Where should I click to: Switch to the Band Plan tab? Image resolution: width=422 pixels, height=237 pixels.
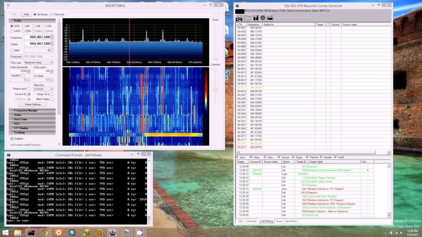tap(291, 221)
